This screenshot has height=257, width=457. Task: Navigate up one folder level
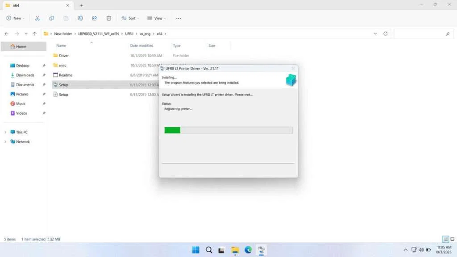pyautogui.click(x=35, y=34)
